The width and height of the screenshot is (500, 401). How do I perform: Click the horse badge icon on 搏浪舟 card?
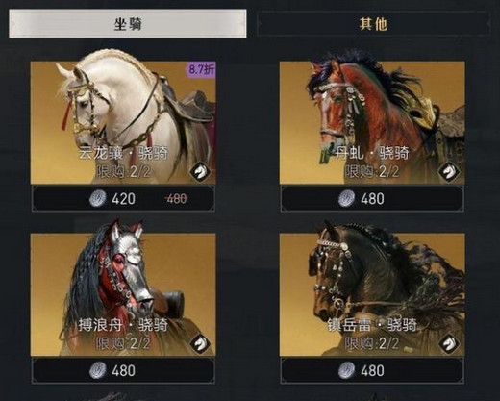click(200, 344)
